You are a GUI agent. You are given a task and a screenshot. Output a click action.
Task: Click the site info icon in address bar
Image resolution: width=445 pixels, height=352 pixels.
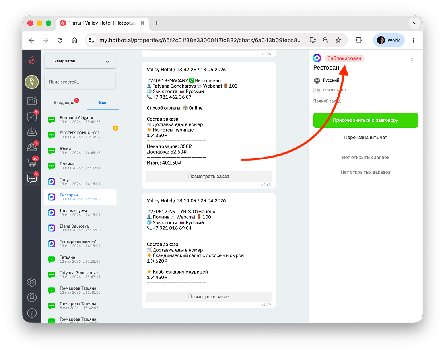pos(91,40)
